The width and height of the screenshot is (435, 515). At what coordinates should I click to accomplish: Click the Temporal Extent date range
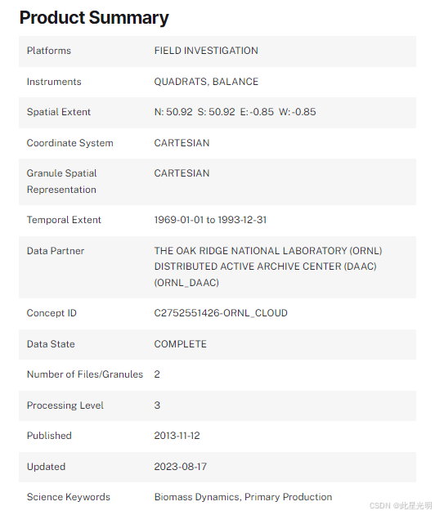click(x=210, y=220)
